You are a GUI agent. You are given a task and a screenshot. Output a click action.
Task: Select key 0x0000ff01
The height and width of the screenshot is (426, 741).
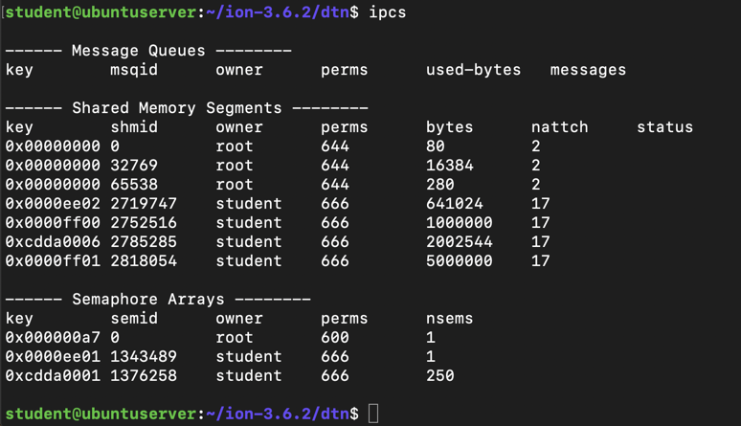point(53,261)
